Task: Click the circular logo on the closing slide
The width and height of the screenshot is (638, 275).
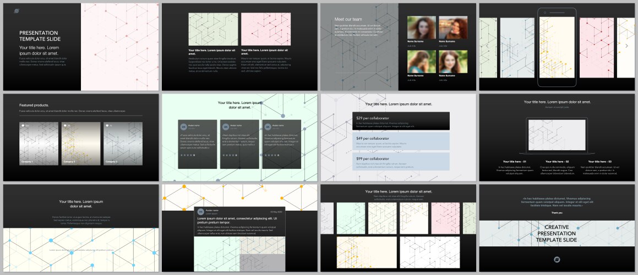Action: point(557,260)
